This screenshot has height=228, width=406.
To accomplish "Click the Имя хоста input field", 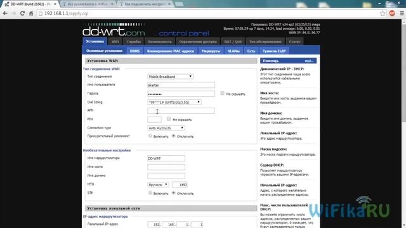I will tap(166, 167).
